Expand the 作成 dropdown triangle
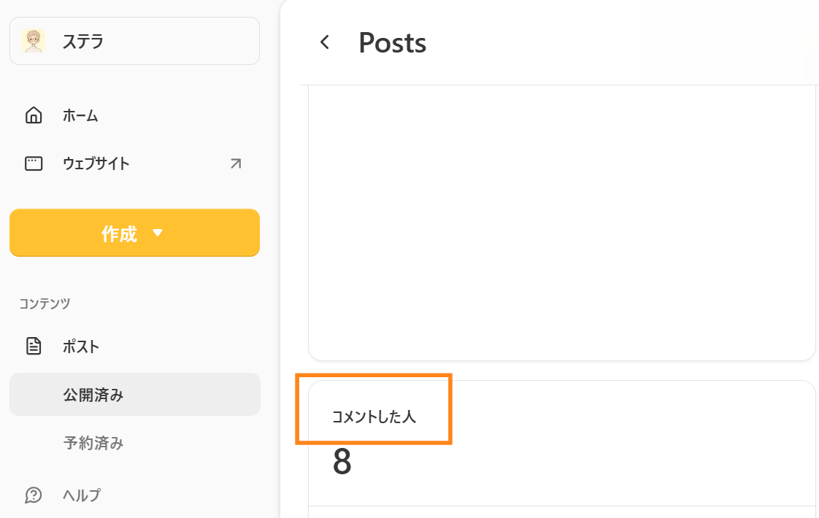The width and height of the screenshot is (819, 518). (x=157, y=233)
